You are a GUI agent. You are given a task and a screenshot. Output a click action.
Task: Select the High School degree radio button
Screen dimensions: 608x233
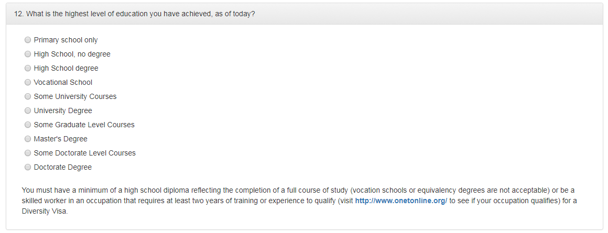pyautogui.click(x=28, y=68)
